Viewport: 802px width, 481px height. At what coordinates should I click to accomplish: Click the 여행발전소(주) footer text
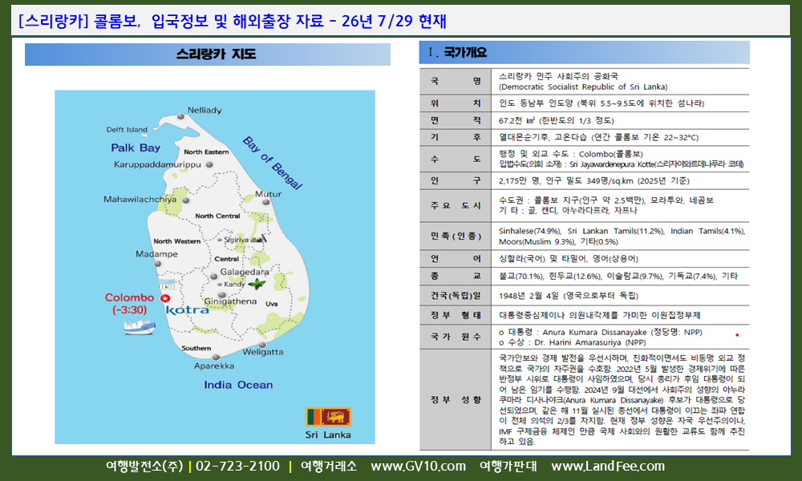point(144,467)
